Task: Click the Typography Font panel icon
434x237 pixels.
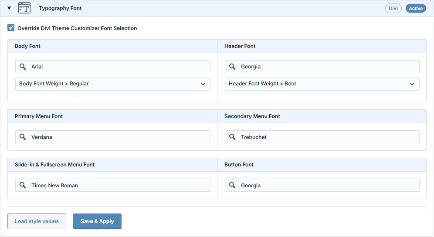Action: coord(24,8)
